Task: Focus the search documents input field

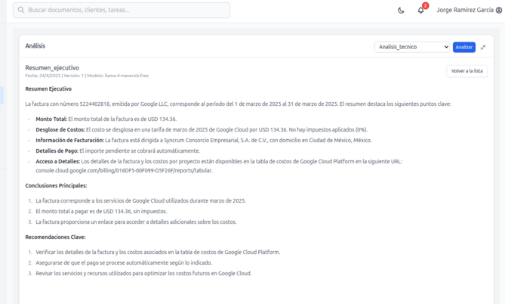Action: point(122,10)
